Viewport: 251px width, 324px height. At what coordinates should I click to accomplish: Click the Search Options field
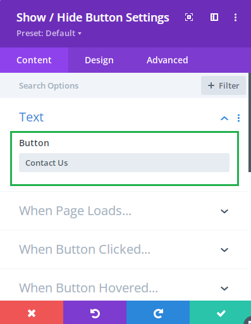(101, 85)
